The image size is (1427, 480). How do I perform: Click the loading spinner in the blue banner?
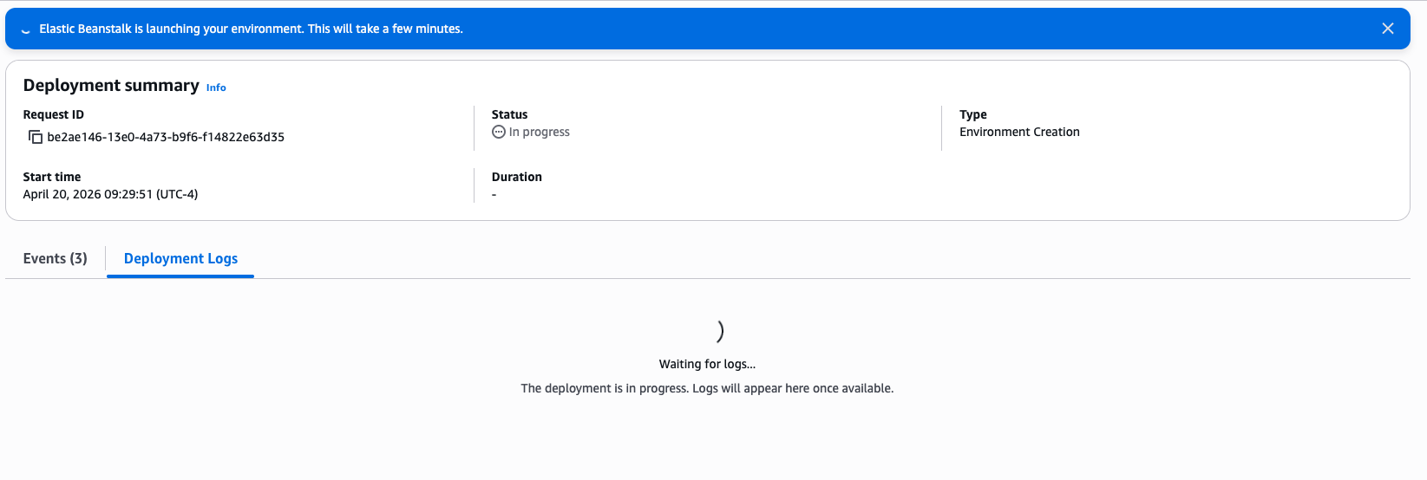26,29
